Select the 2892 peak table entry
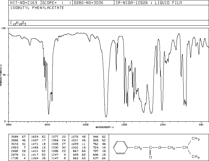209x161 pixels. [18, 151]
